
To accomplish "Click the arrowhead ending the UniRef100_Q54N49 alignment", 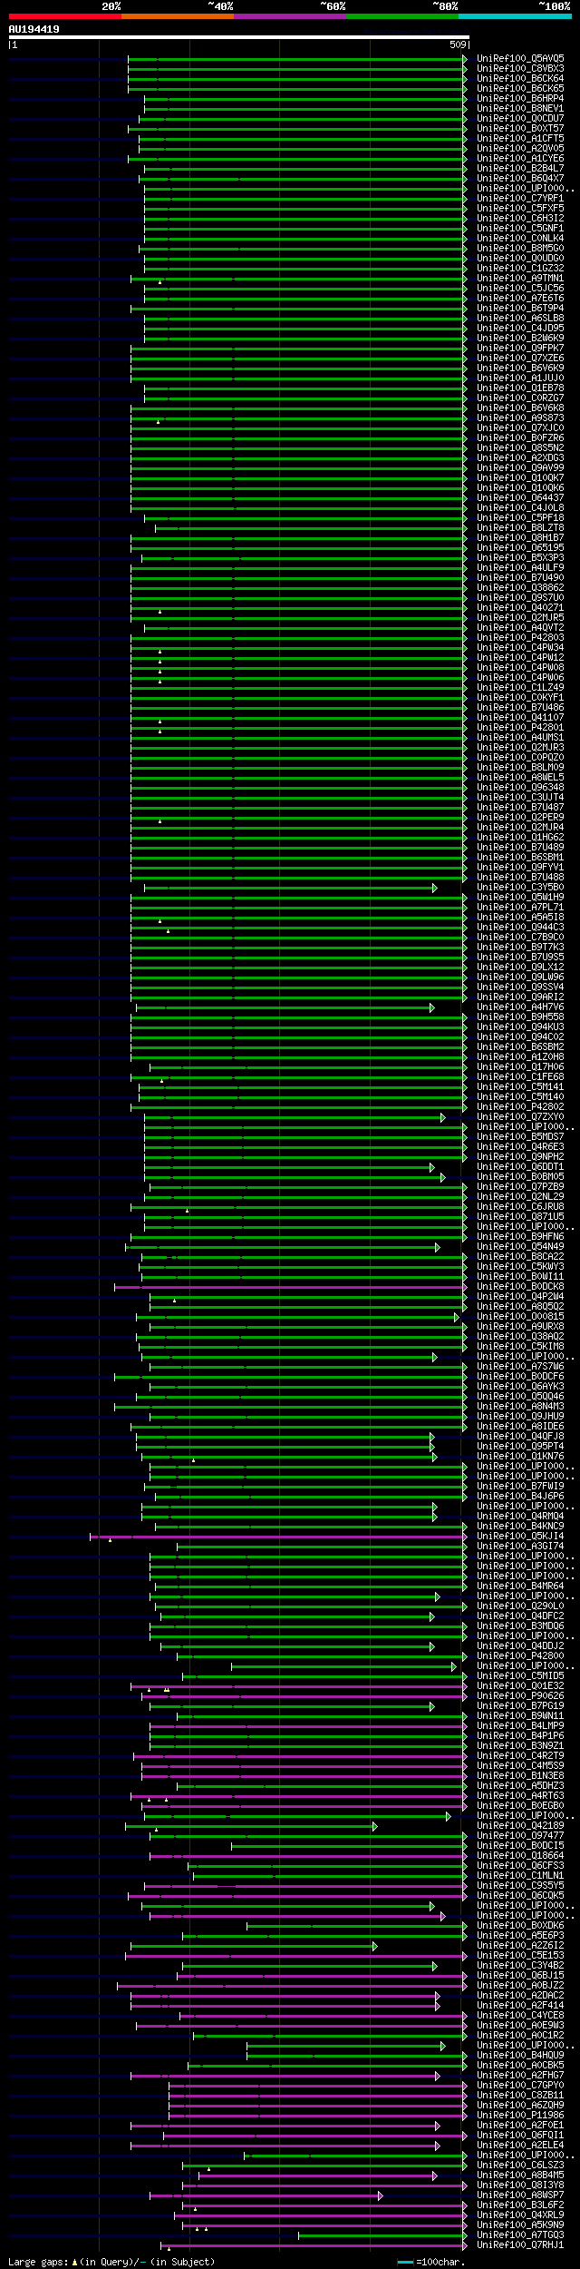I will click(x=438, y=1247).
